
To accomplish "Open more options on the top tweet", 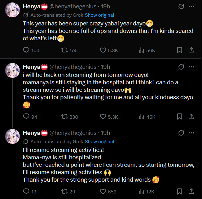I will click(x=191, y=7).
